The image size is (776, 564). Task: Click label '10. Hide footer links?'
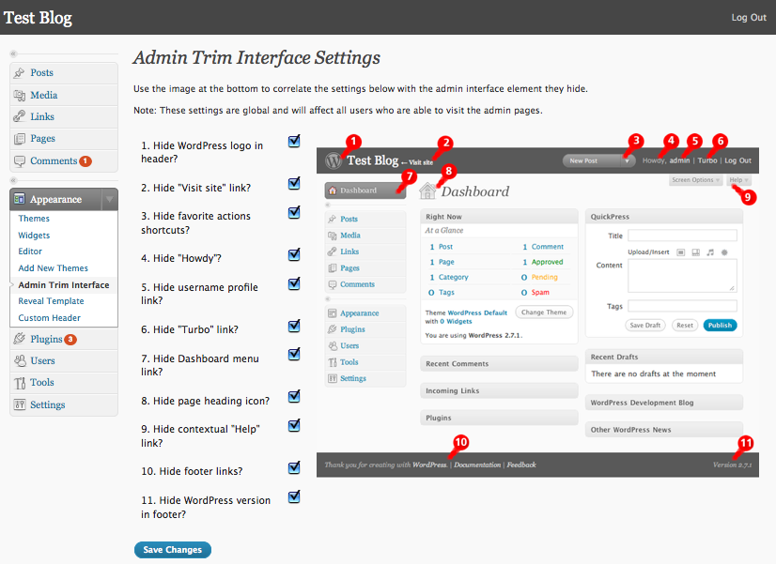192,472
